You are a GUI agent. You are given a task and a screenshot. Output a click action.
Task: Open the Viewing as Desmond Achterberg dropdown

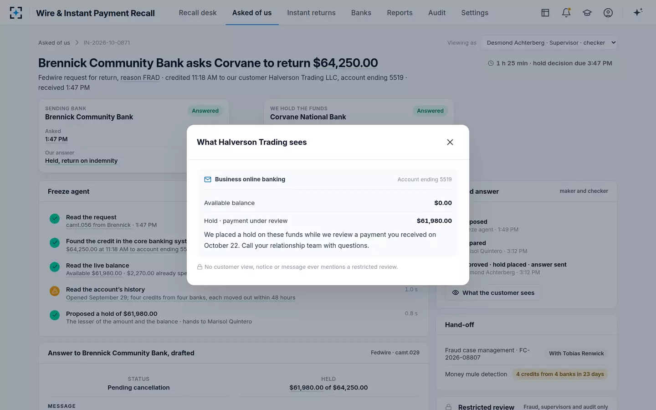coord(550,43)
